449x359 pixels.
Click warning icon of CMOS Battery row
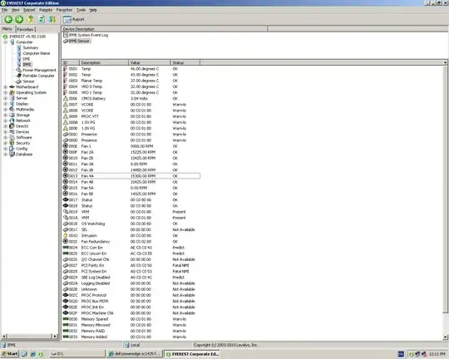[66, 98]
